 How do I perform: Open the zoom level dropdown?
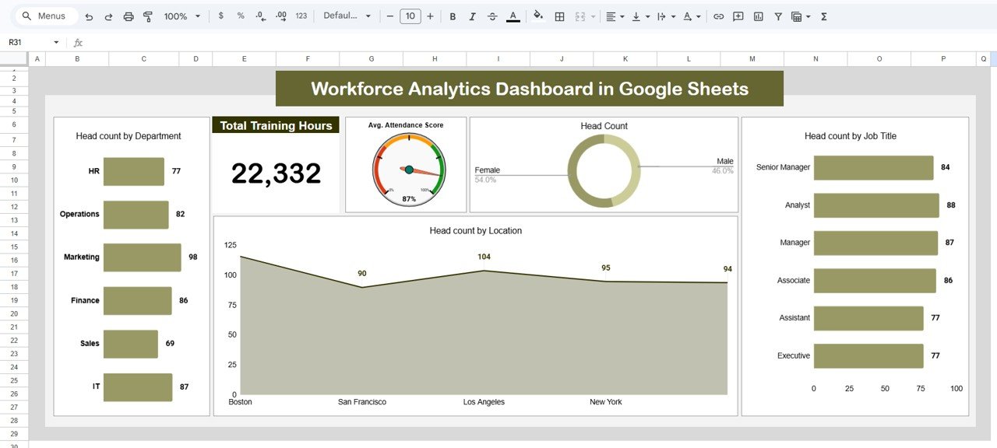point(178,16)
